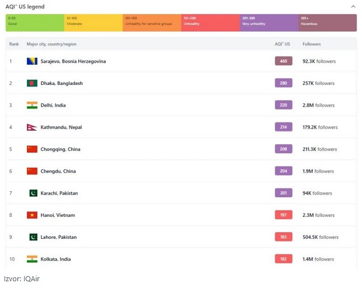Image resolution: width=362 pixels, height=293 pixels.
Task: Click the China flag beside Chongqing
Action: point(32,149)
